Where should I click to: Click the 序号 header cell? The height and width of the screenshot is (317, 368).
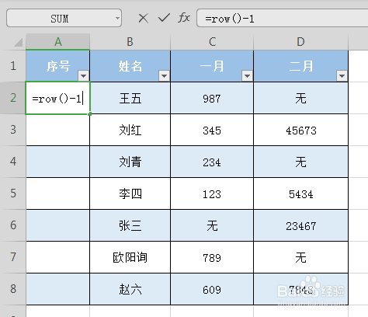tap(58, 66)
